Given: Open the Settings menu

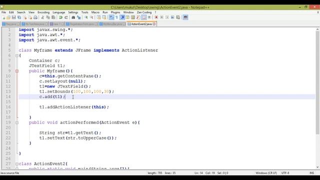Looking at the screenshot, I should [73, 12].
